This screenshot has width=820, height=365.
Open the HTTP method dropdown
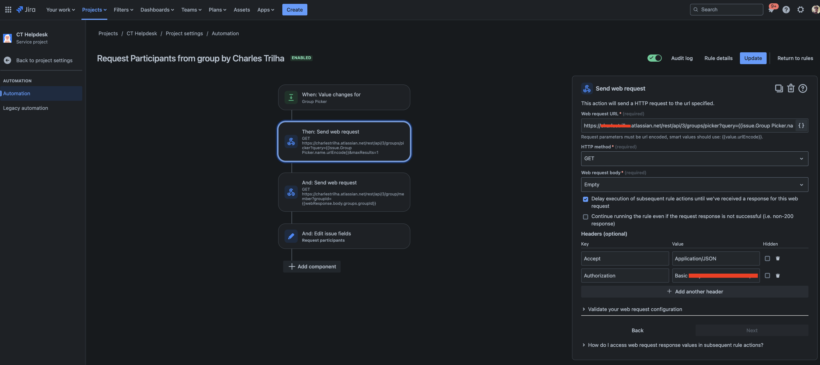pyautogui.click(x=694, y=159)
